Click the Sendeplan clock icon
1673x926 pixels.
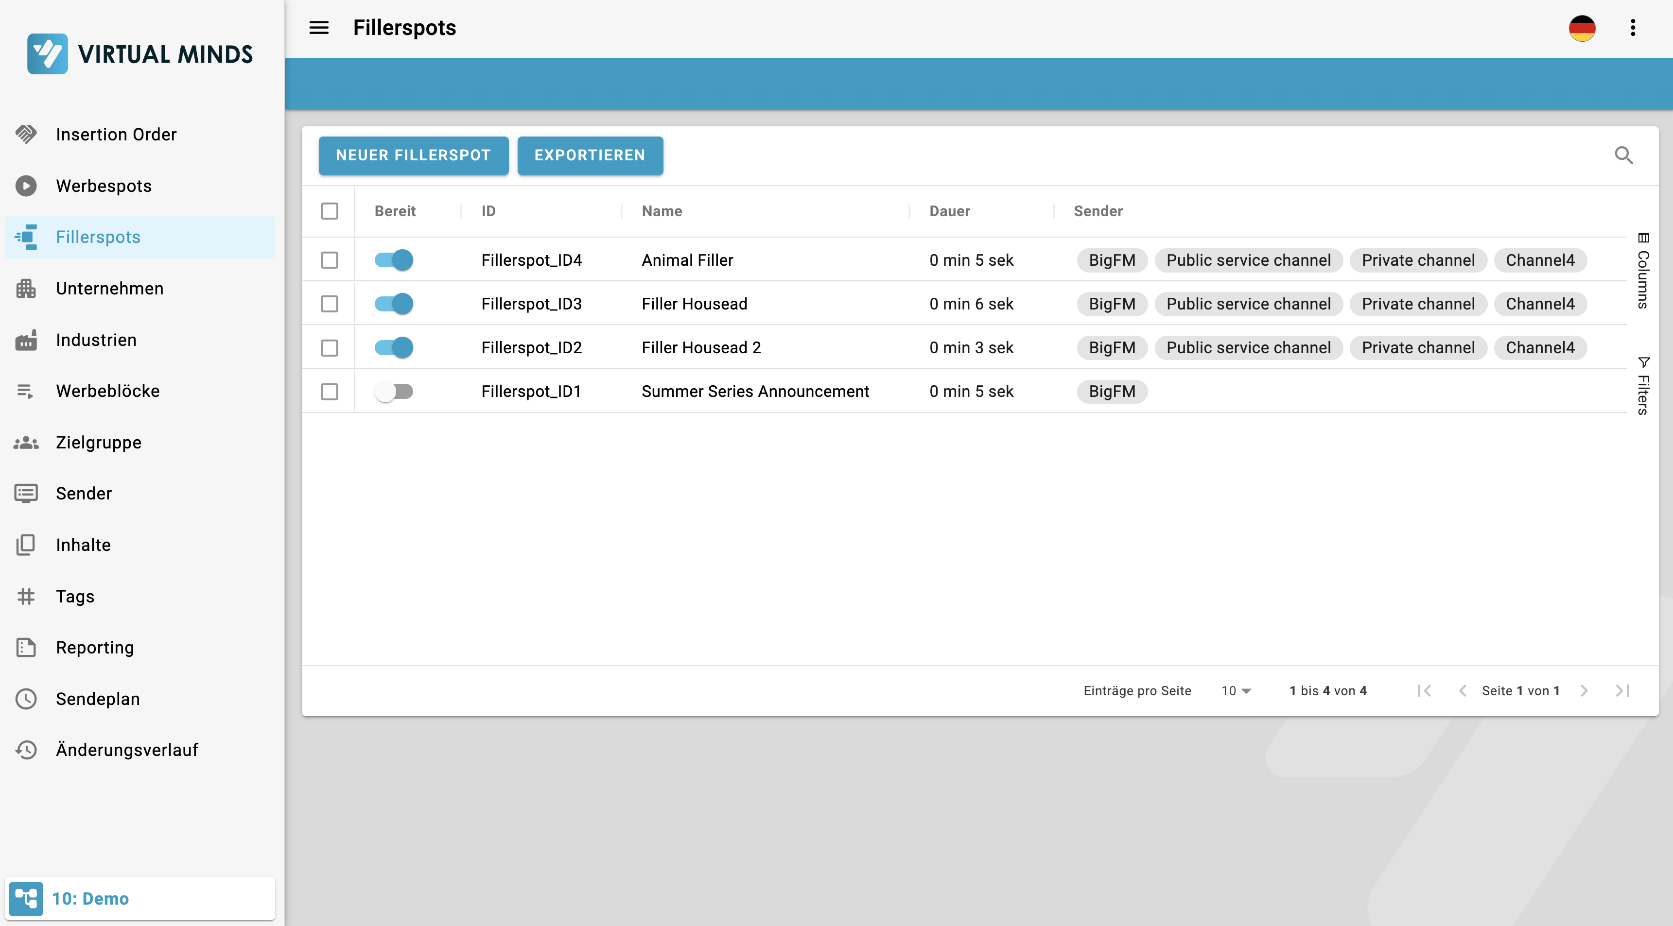click(26, 699)
